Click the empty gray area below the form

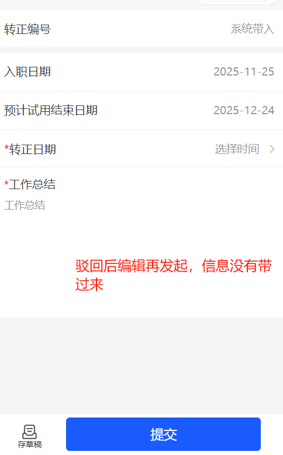tap(141, 365)
